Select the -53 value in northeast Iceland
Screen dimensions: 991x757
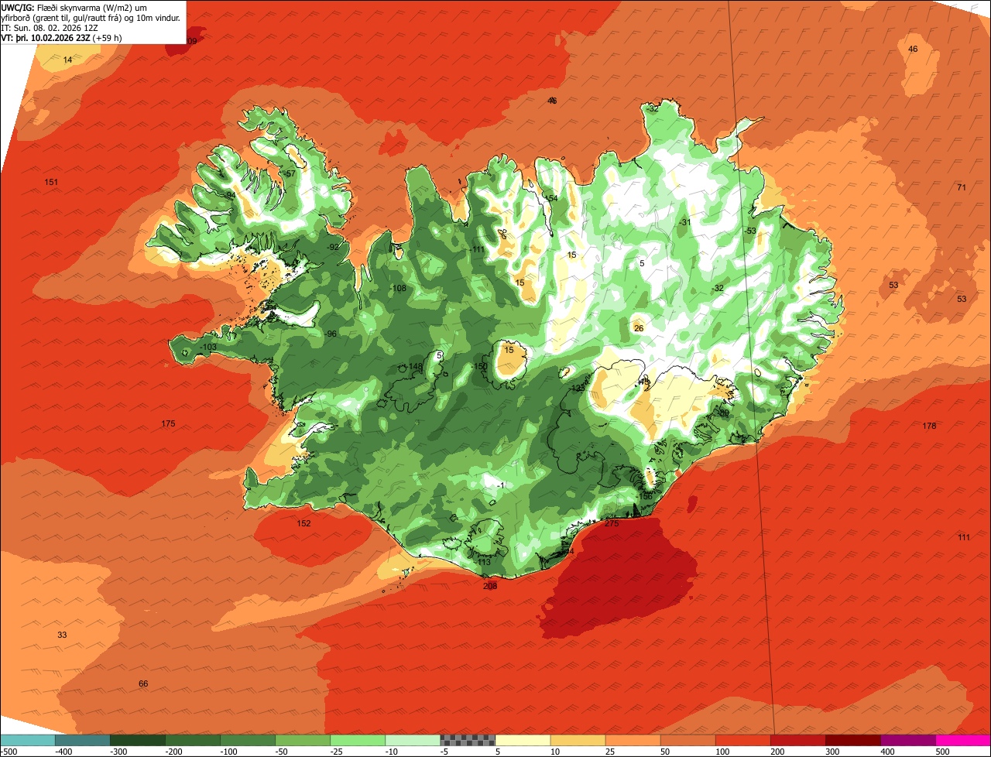(x=749, y=231)
